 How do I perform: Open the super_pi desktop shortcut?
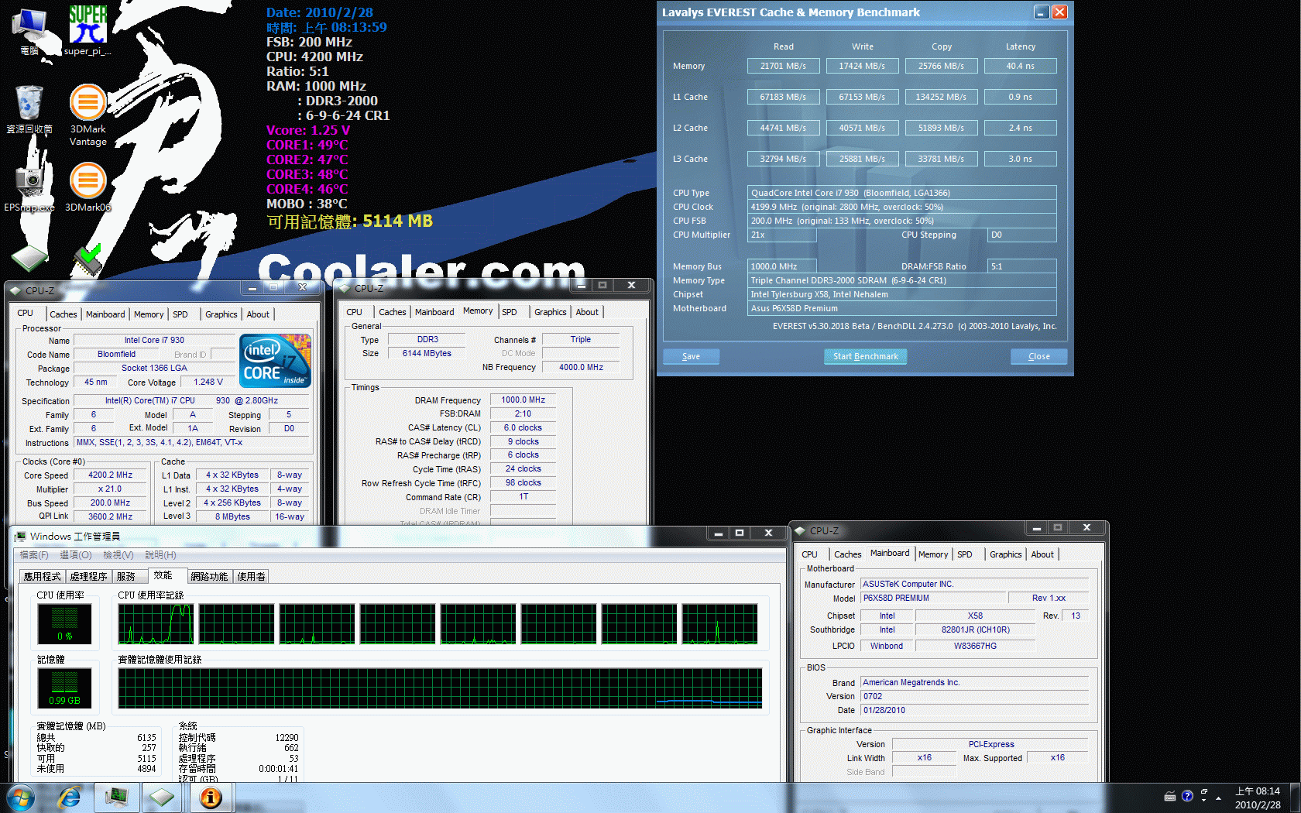[88, 31]
